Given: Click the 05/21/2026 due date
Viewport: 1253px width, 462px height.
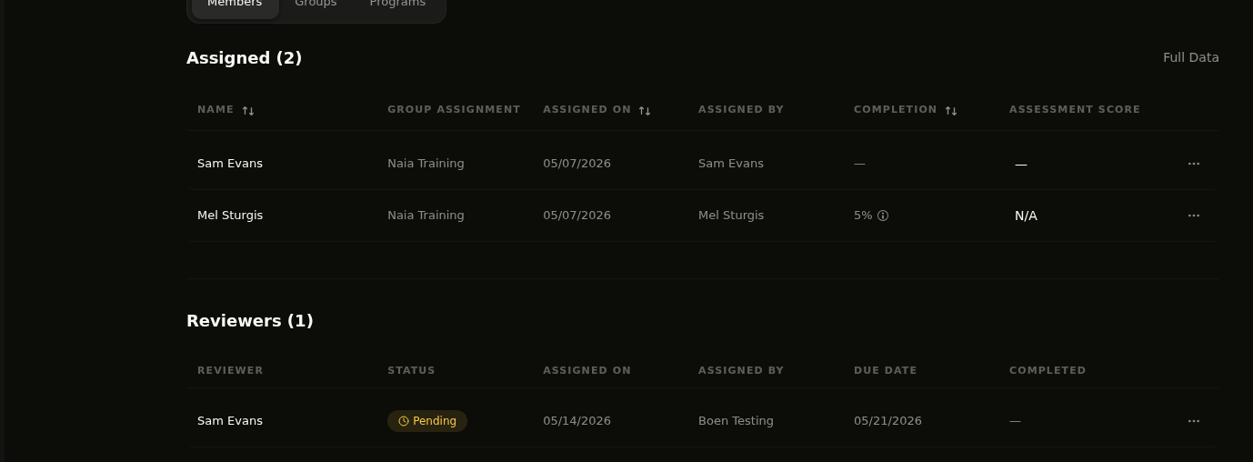Looking at the screenshot, I should point(887,421).
